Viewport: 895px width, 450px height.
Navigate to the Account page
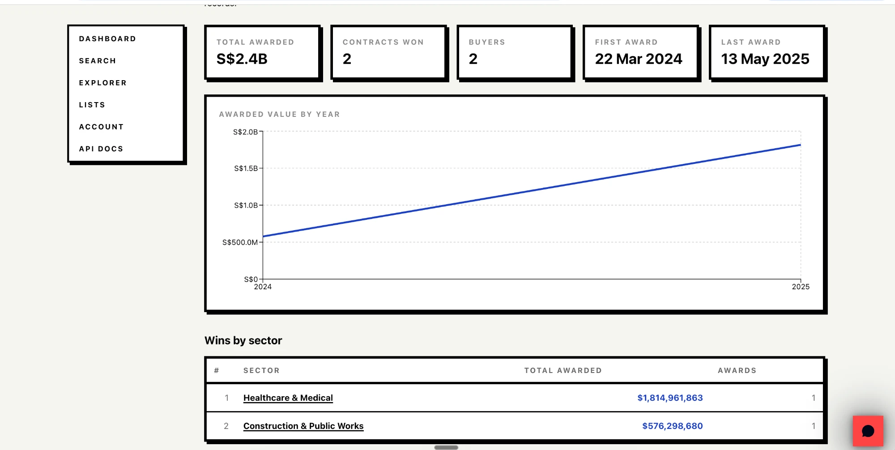pos(102,127)
